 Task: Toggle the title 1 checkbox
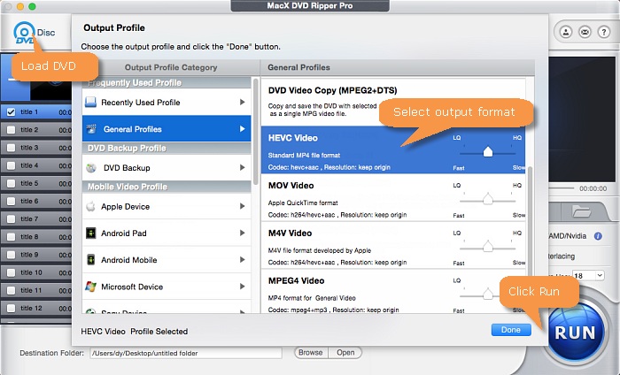(x=11, y=112)
